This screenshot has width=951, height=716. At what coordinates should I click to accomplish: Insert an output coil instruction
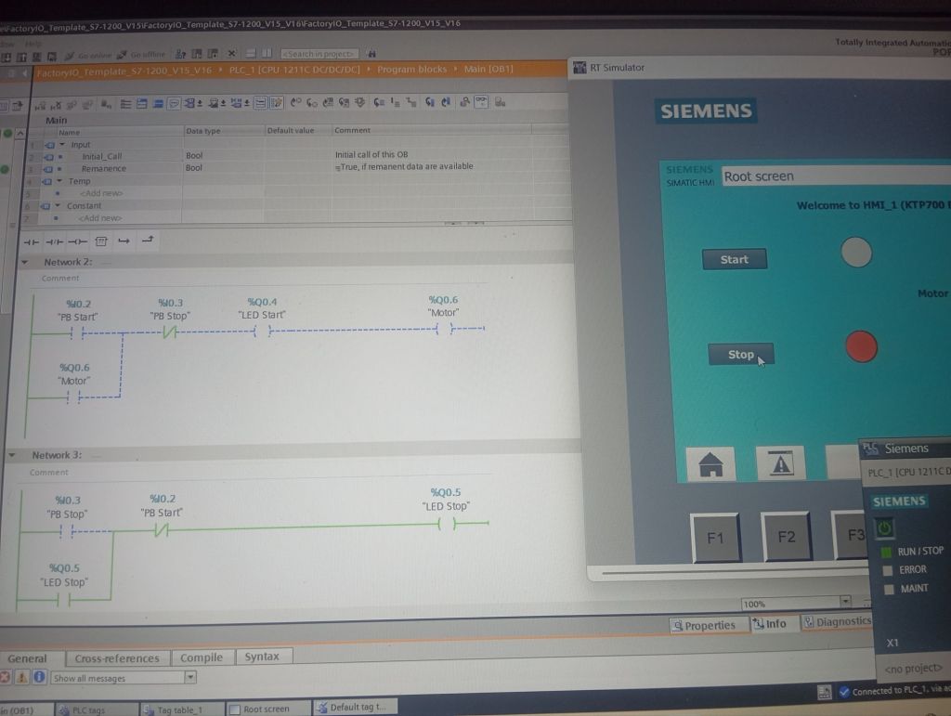(x=78, y=241)
